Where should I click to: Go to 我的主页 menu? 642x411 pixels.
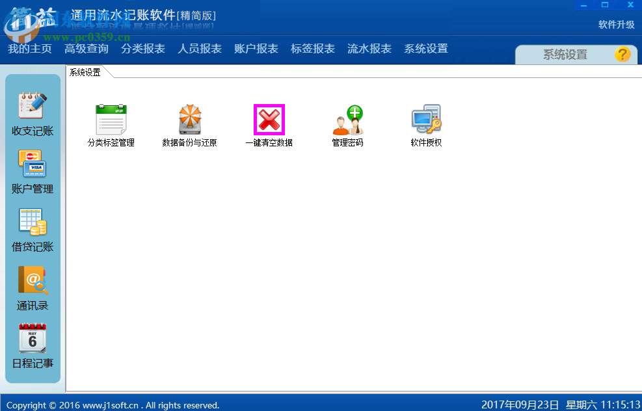(29, 49)
